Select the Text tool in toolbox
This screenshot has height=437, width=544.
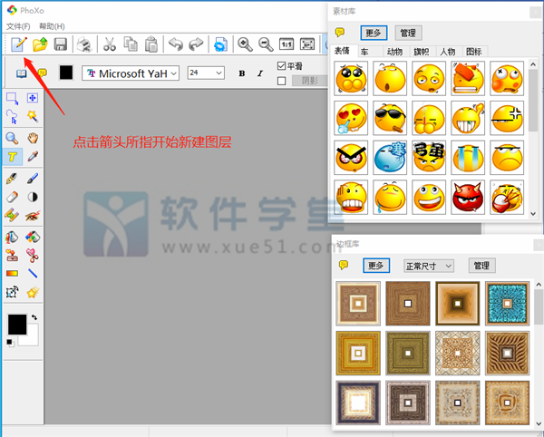point(14,158)
